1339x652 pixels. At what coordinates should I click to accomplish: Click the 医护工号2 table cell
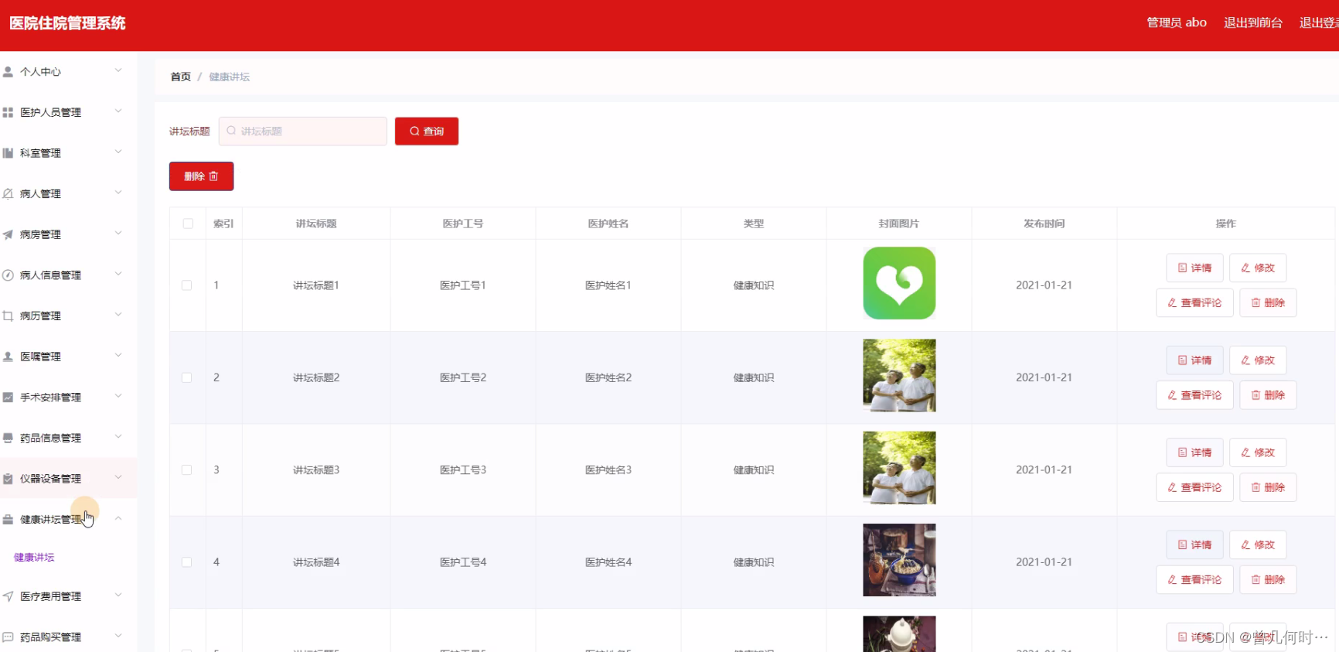tap(463, 377)
